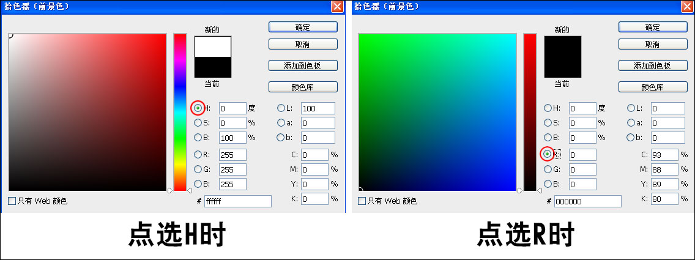Select the G radio in right dialog
The image size is (695, 260).
[548, 169]
